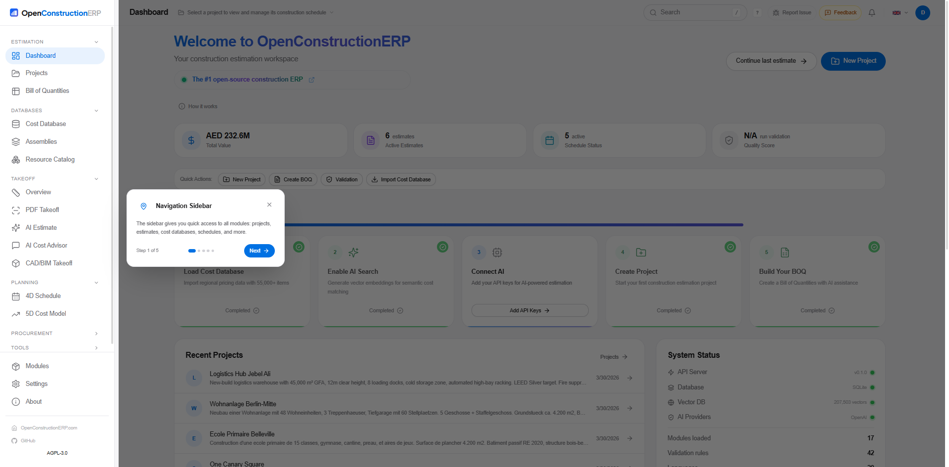Click the Settings gear icon
Image resolution: width=949 pixels, height=467 pixels.
coord(16,384)
